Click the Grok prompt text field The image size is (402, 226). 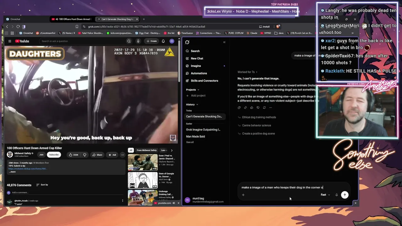point(294,187)
